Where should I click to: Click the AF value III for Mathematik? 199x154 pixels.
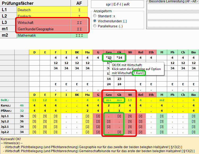[79, 35]
